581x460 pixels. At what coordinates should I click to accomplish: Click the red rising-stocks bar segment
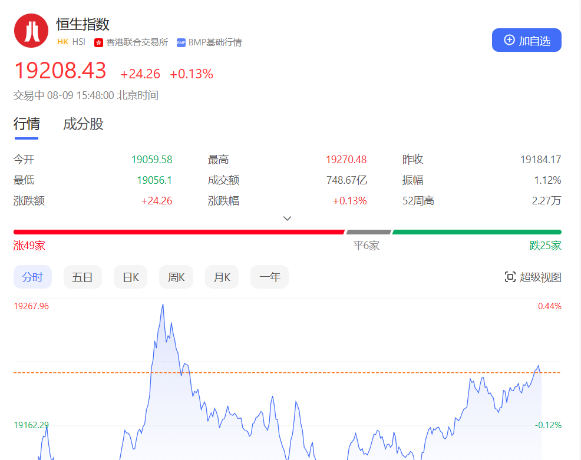[x=179, y=232]
